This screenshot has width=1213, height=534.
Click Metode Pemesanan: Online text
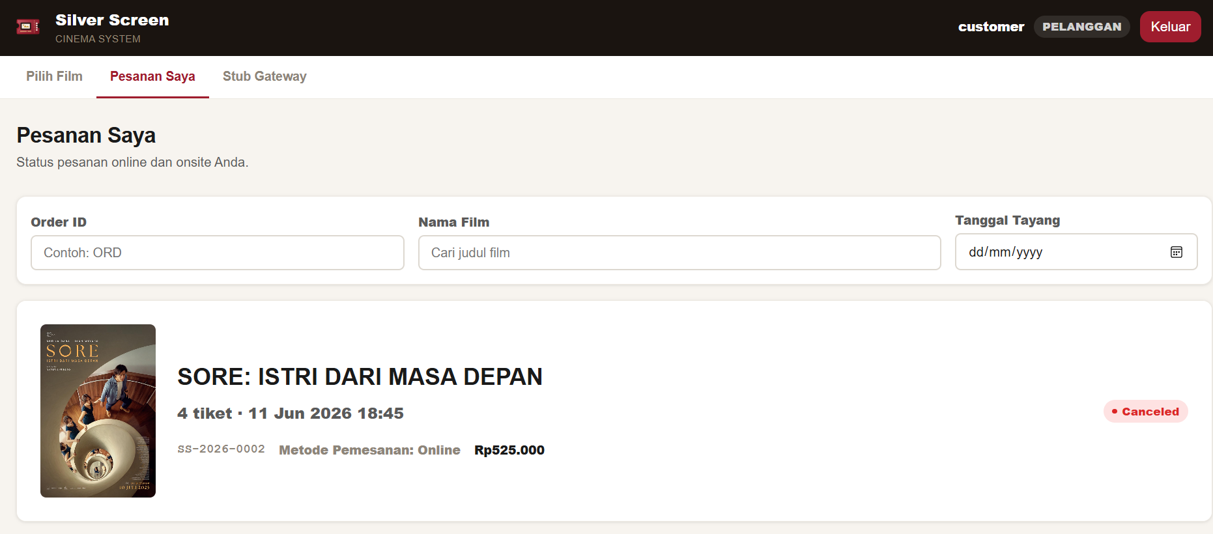pos(369,450)
